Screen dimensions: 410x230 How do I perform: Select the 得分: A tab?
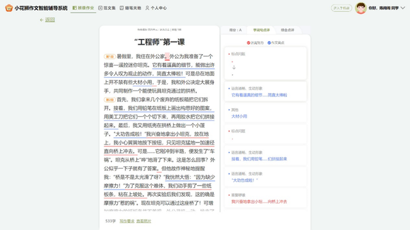click(235, 30)
